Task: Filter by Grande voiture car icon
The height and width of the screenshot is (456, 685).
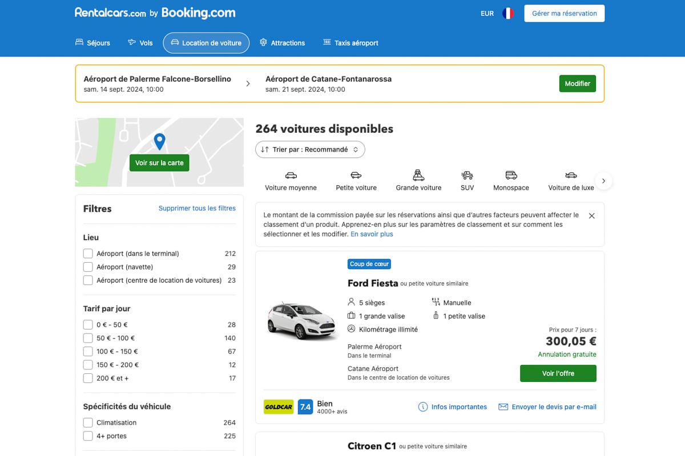Action: (418, 175)
